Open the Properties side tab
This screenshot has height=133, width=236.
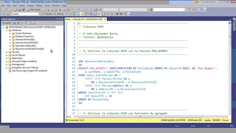click(x=234, y=24)
